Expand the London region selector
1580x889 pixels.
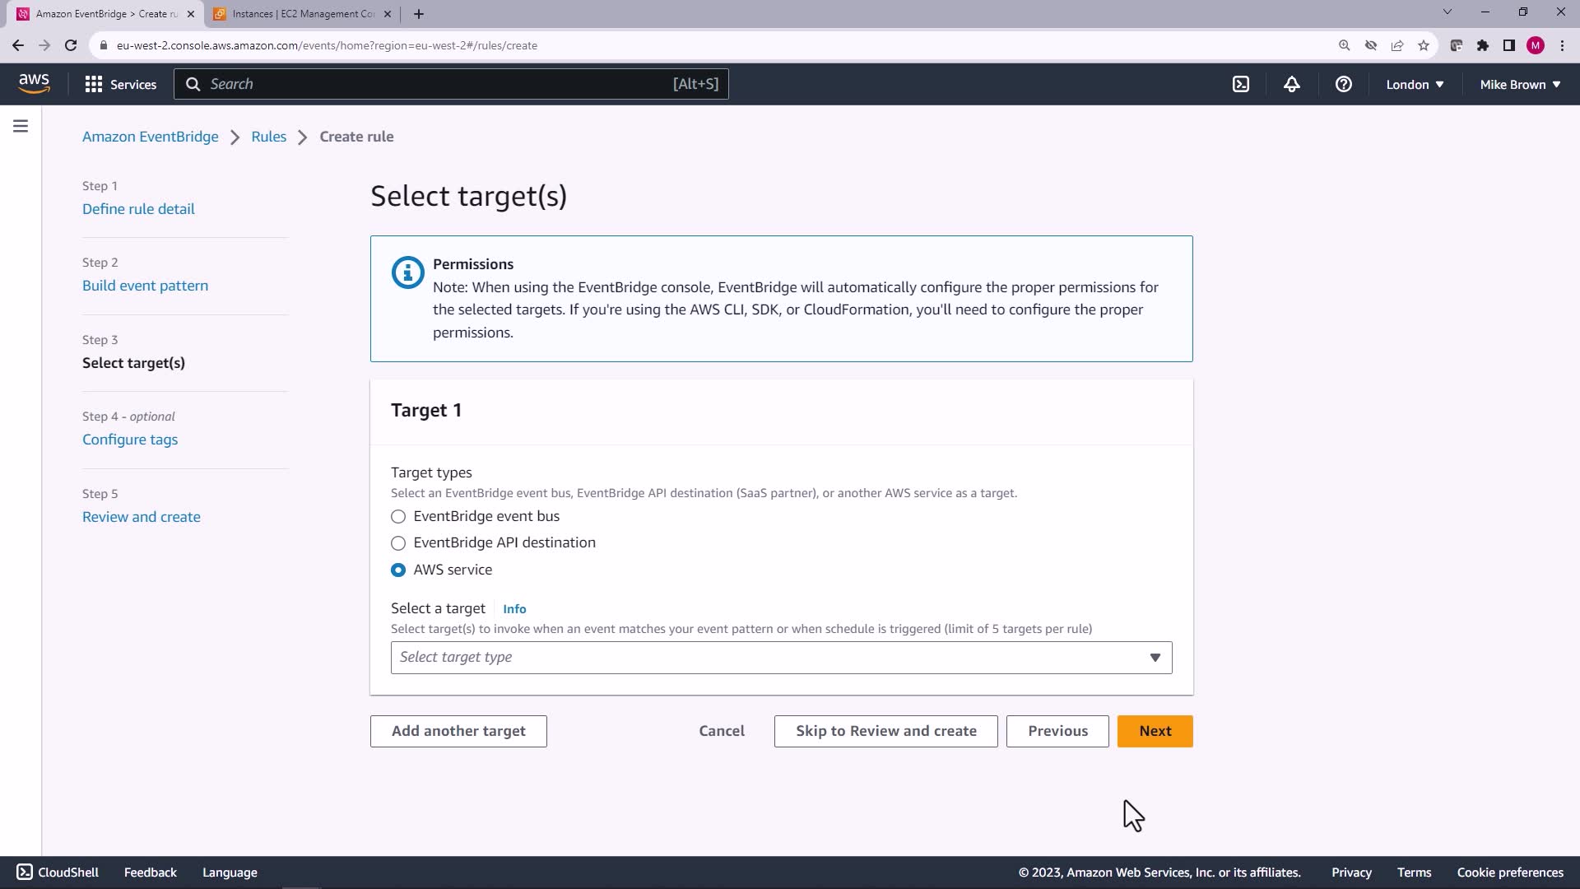coord(1414,84)
